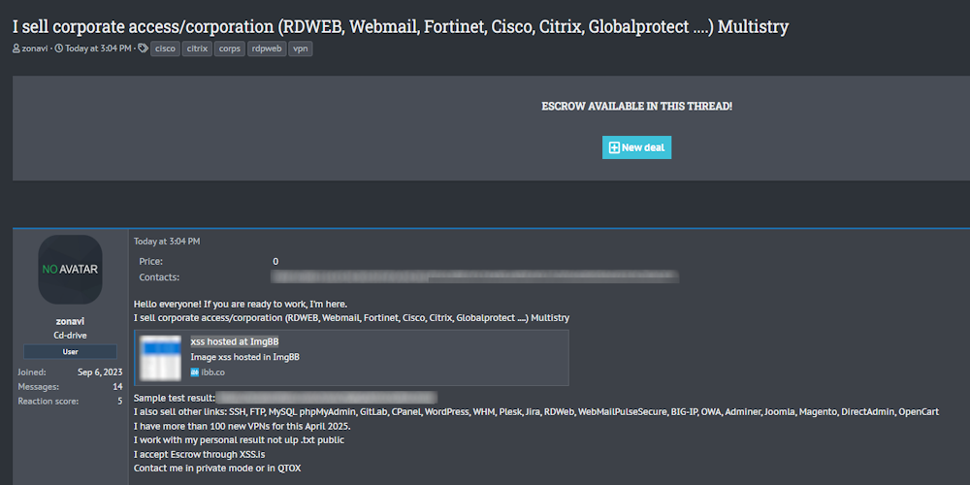Select the citrix tag
Image resolution: width=970 pixels, height=485 pixels.
[197, 48]
